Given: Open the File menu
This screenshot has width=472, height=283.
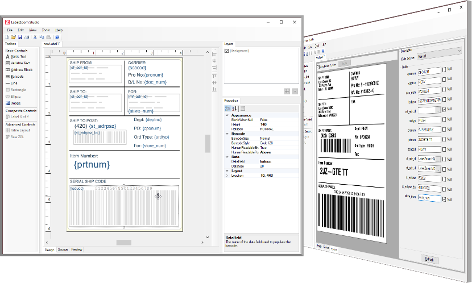Looking at the screenshot, I should click(x=10, y=30).
